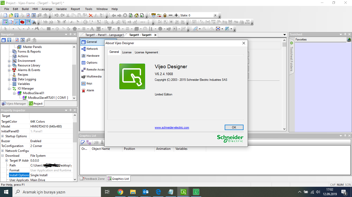The width and height of the screenshot is (352, 197).
Task: Select the arrow pointer tool
Action: click(x=5, y=29)
